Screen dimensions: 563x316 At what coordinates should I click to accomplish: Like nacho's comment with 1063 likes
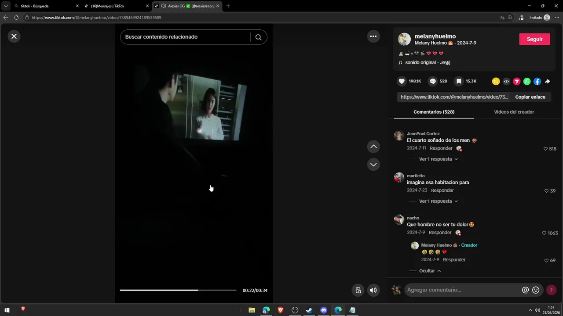coord(544,233)
